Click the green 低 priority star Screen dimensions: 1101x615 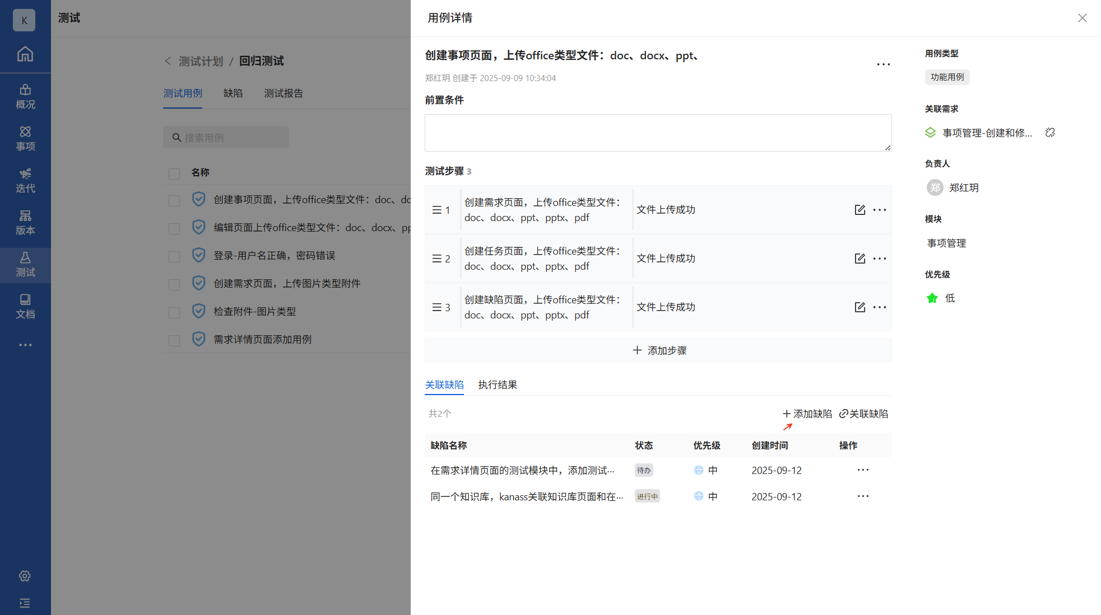(932, 298)
